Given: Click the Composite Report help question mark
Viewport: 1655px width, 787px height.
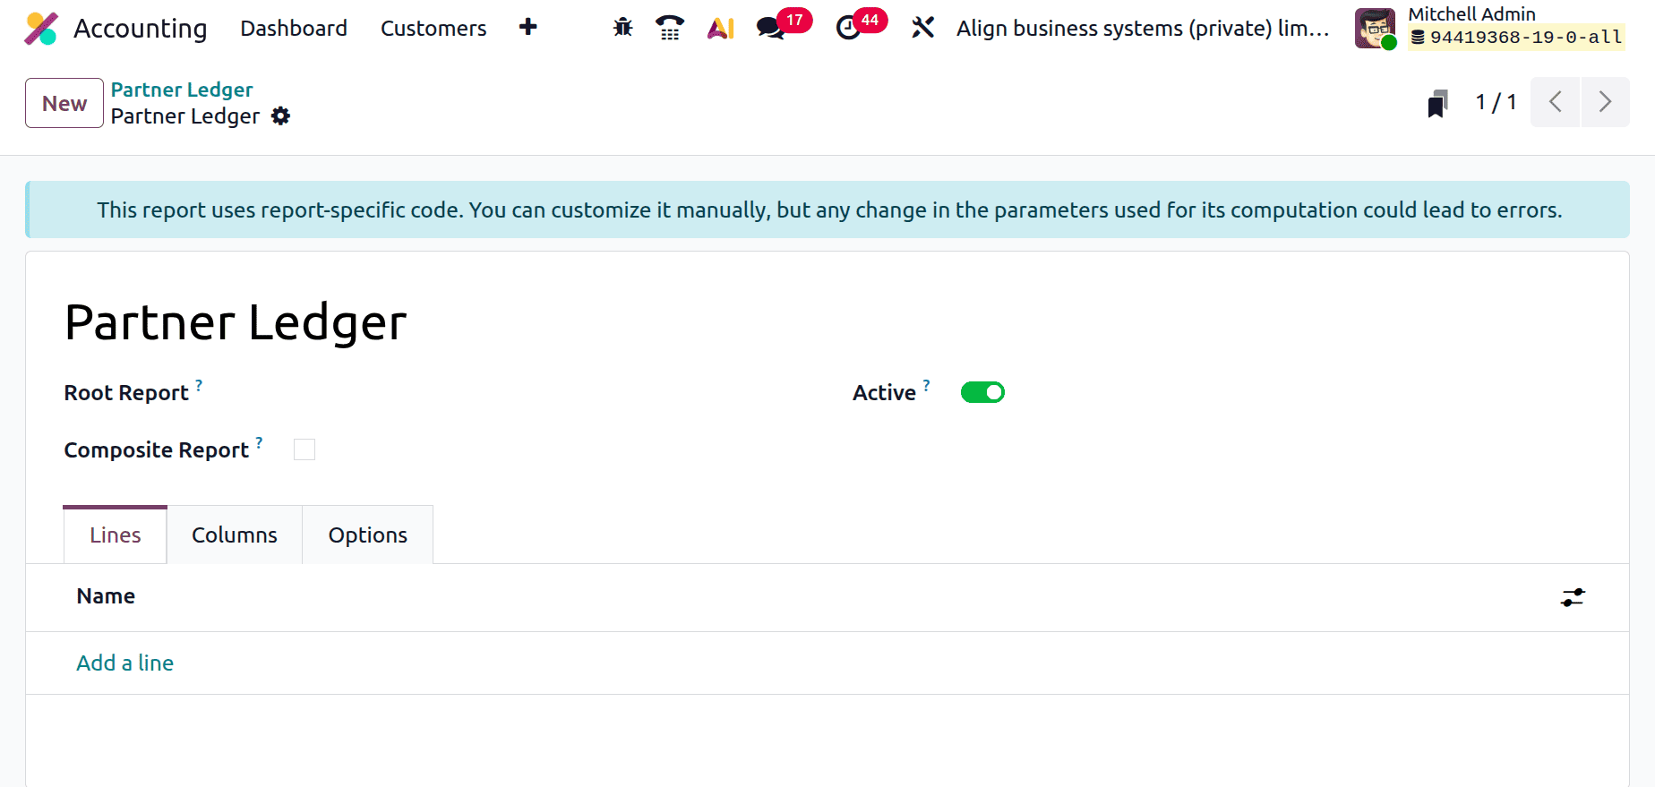Looking at the screenshot, I should (x=259, y=443).
